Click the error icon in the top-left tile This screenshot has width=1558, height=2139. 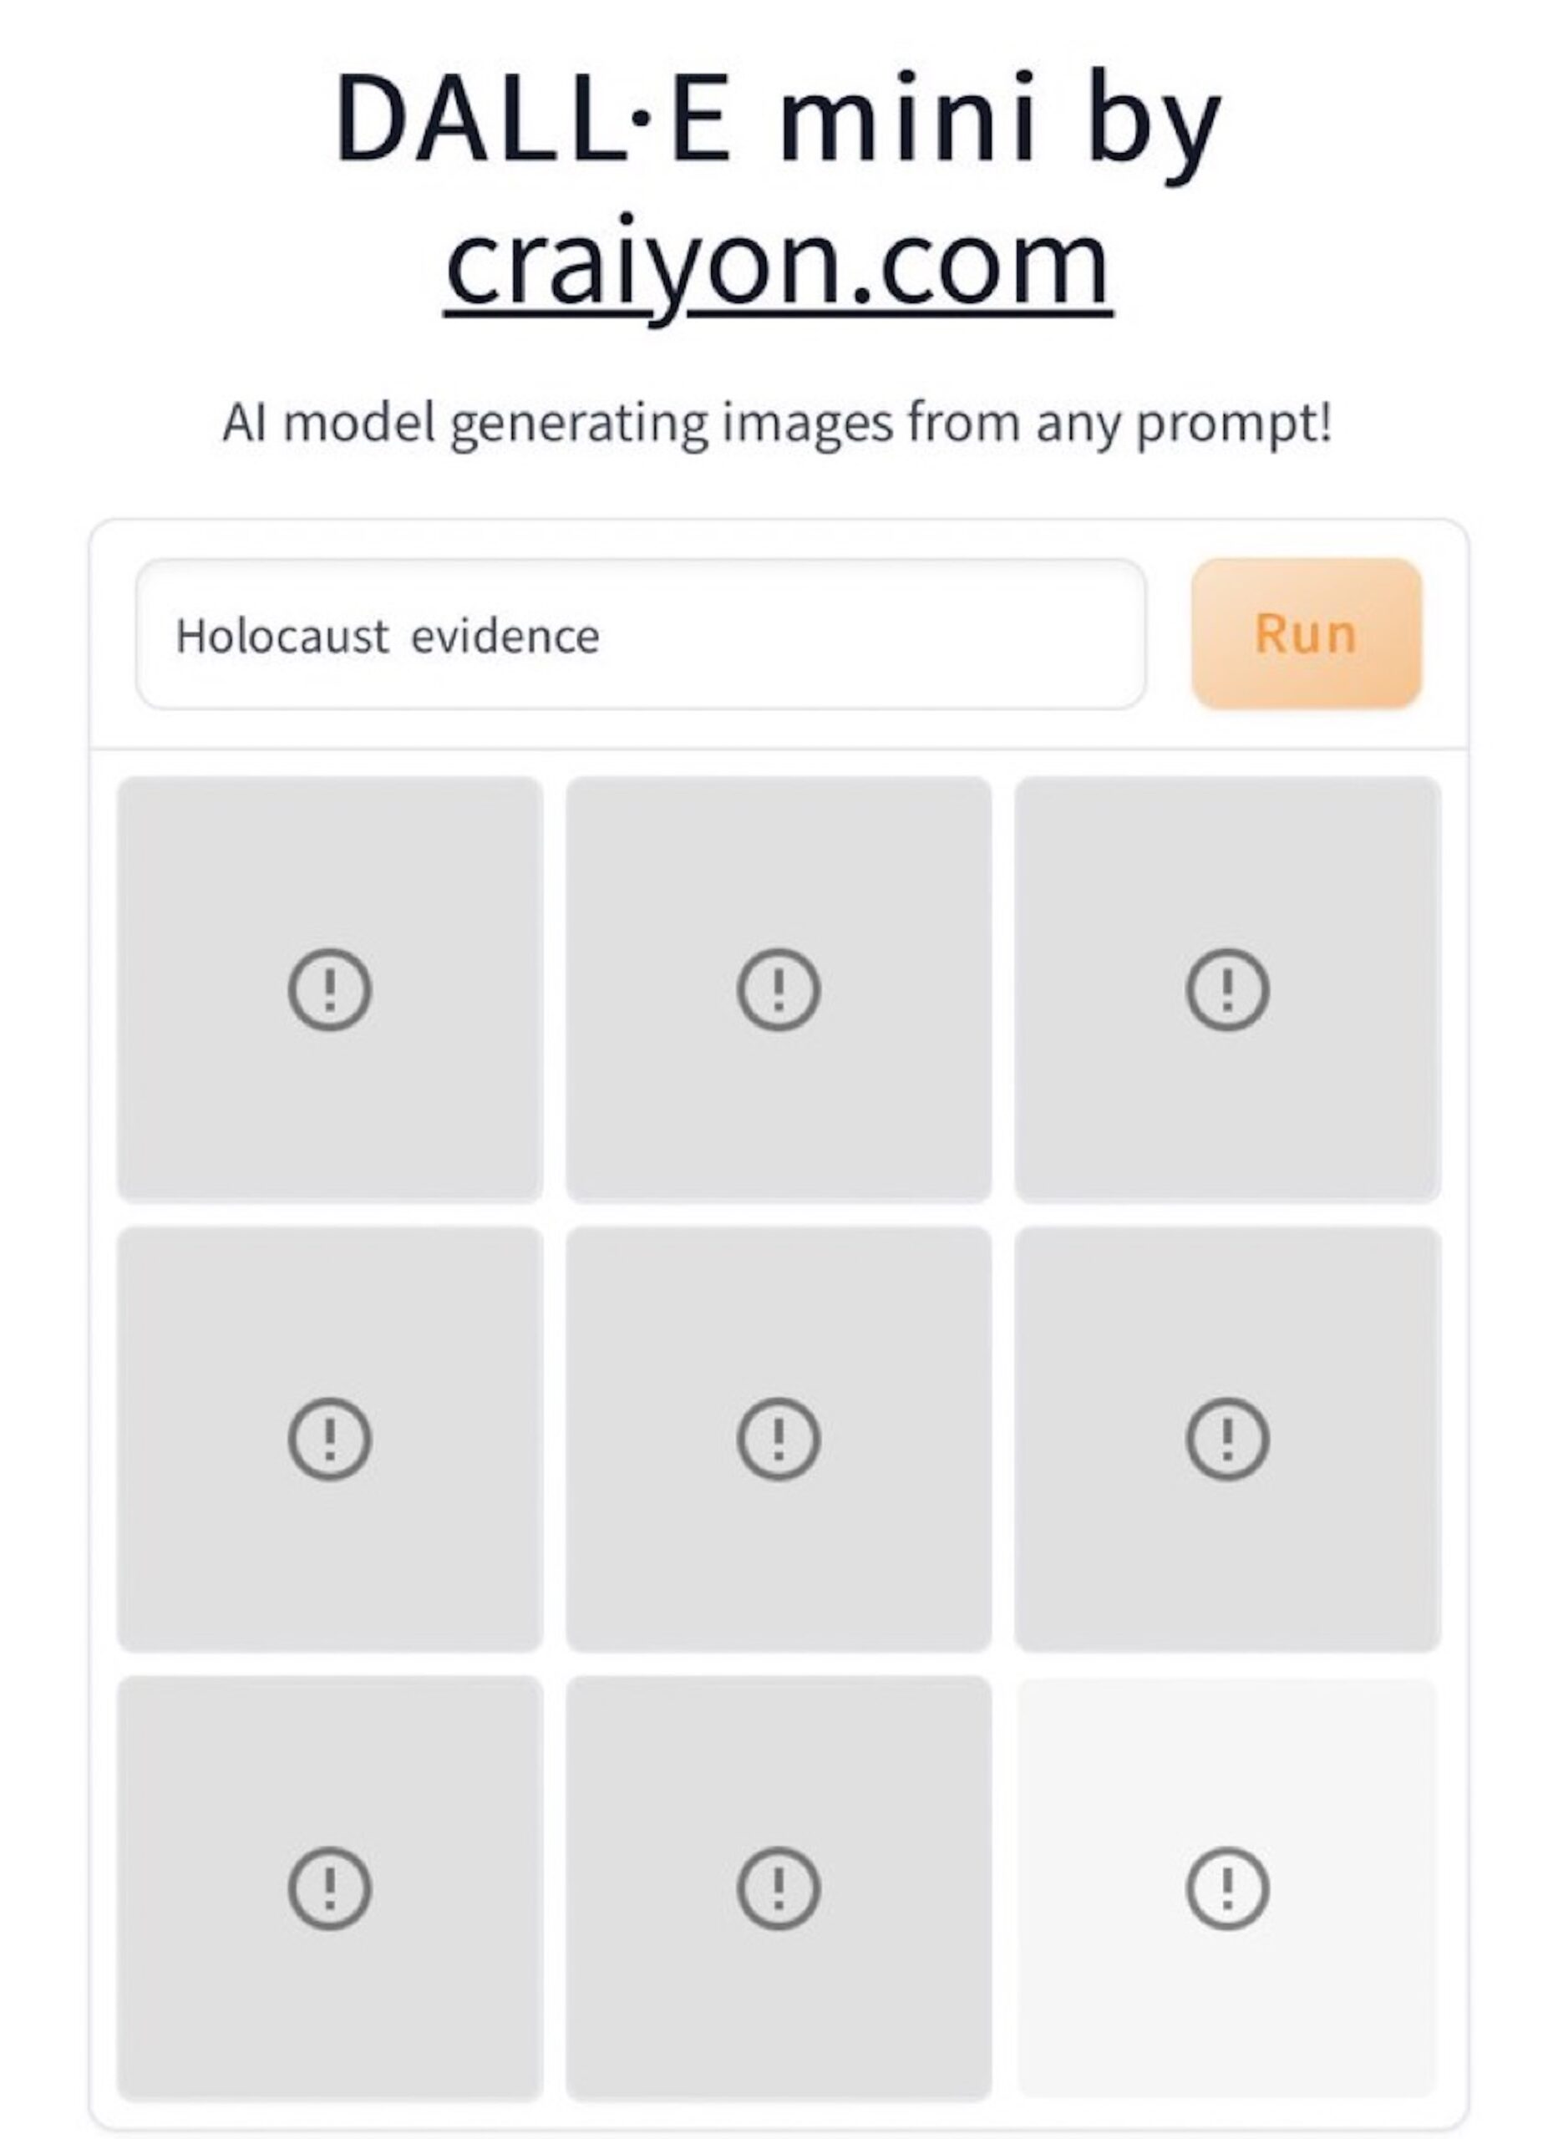329,989
